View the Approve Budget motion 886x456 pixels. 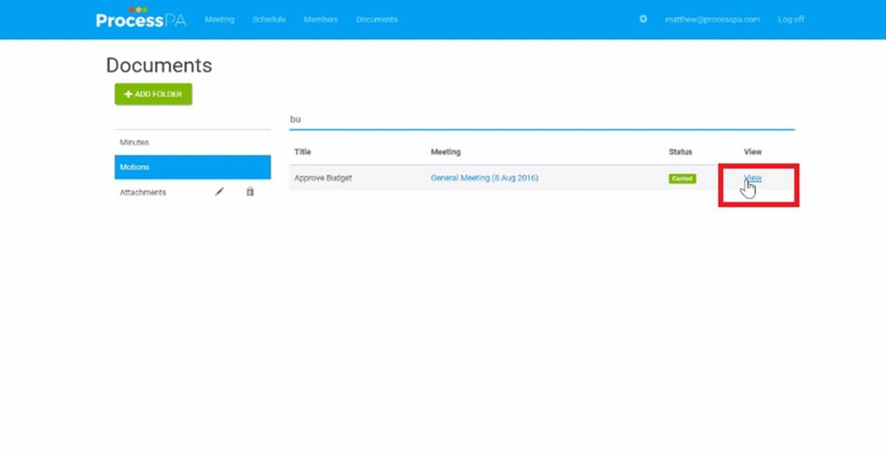(752, 178)
